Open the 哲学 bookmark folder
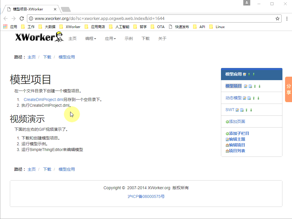 pos(140,27)
